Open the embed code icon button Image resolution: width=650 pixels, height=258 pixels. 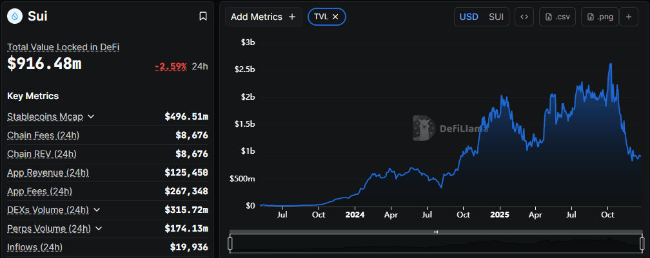pyautogui.click(x=524, y=17)
